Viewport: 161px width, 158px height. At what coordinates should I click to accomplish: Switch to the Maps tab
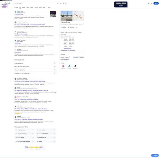40,7
